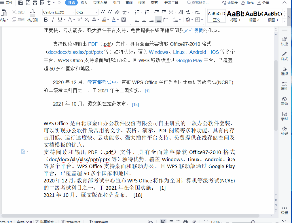Click the 协作 collaborate button
The width and height of the screenshot is (292, 223).
click(x=247, y=3)
